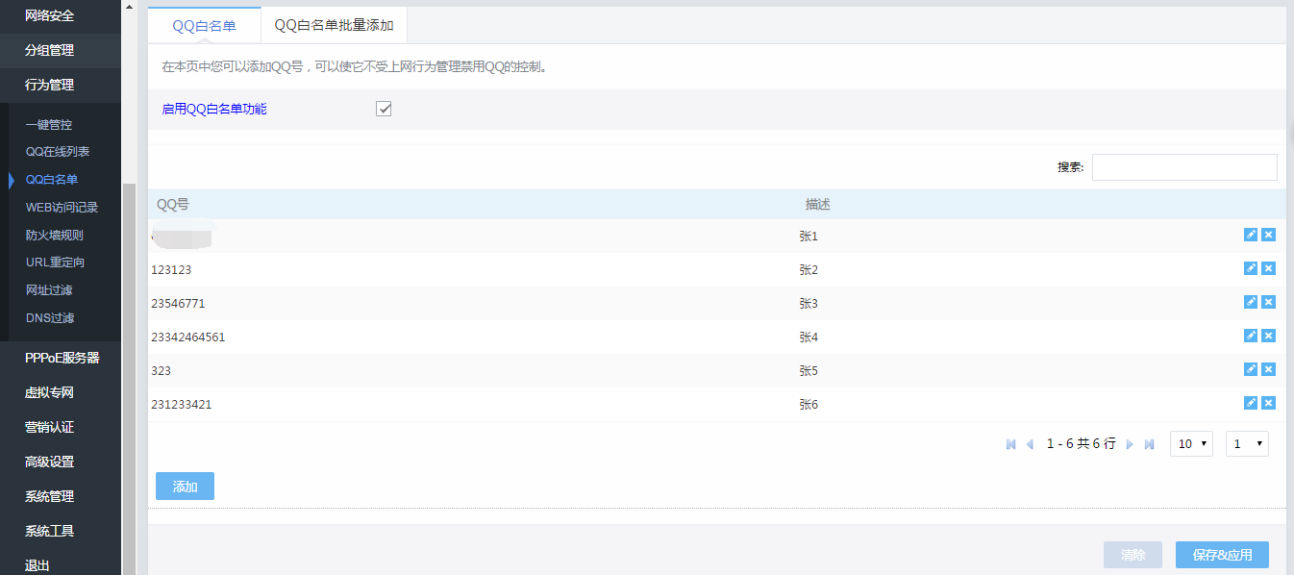Viewport: 1294px width, 575px height.
Task: Toggle 启用QQ白名单功能 checkbox
Action: (x=384, y=109)
